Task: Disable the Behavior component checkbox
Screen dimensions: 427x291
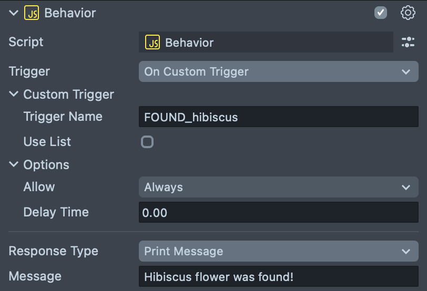Action: [x=381, y=13]
